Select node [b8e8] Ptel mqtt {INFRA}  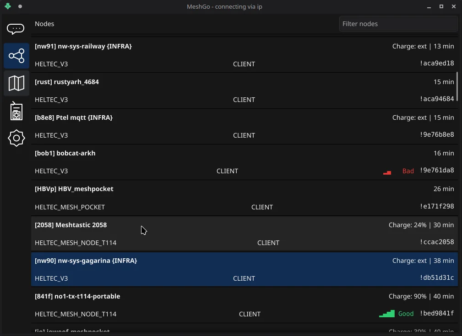pos(245,126)
